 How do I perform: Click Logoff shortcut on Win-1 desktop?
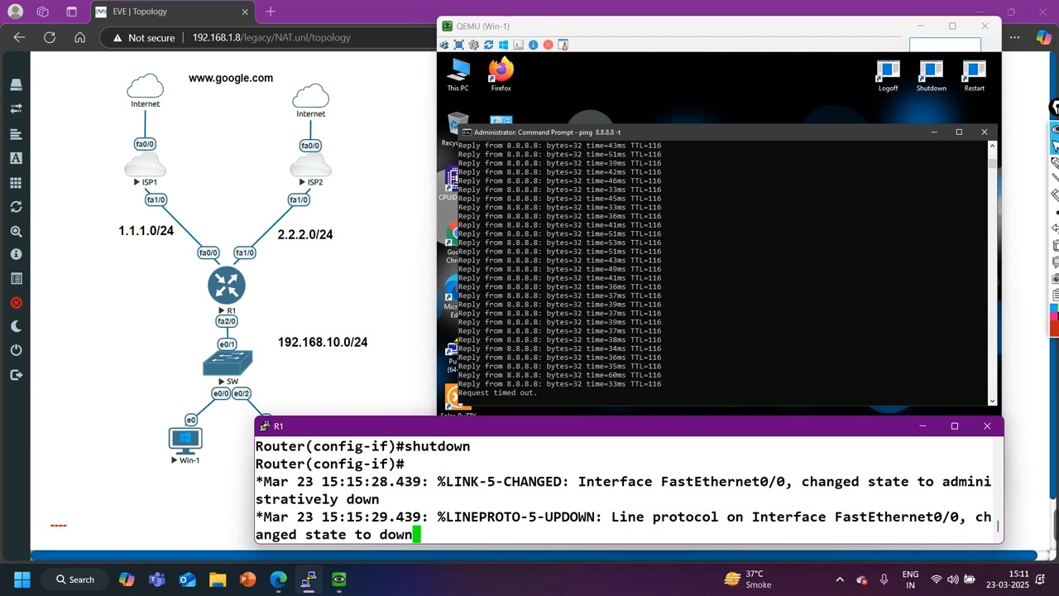[x=888, y=75]
